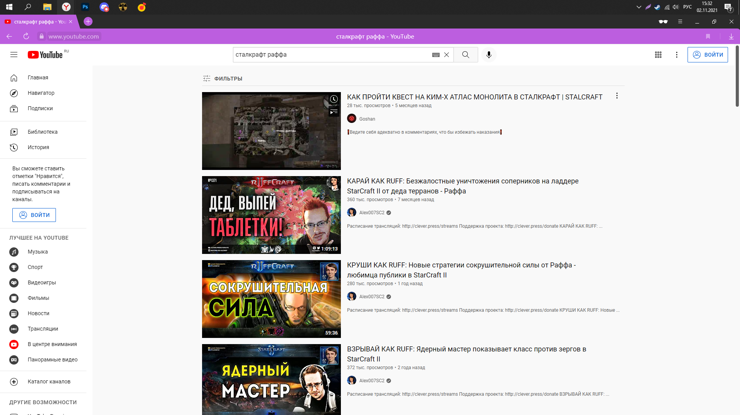This screenshot has width=740, height=415.
Task: Open Трансляции in sidebar
Action: tap(43, 329)
